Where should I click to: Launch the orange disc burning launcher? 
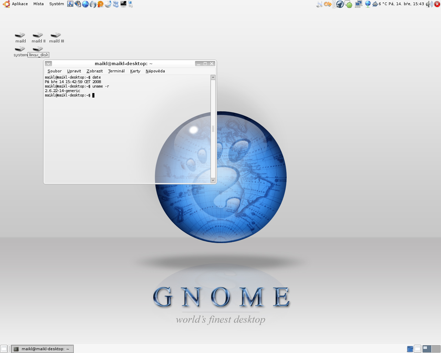[x=101, y=4]
